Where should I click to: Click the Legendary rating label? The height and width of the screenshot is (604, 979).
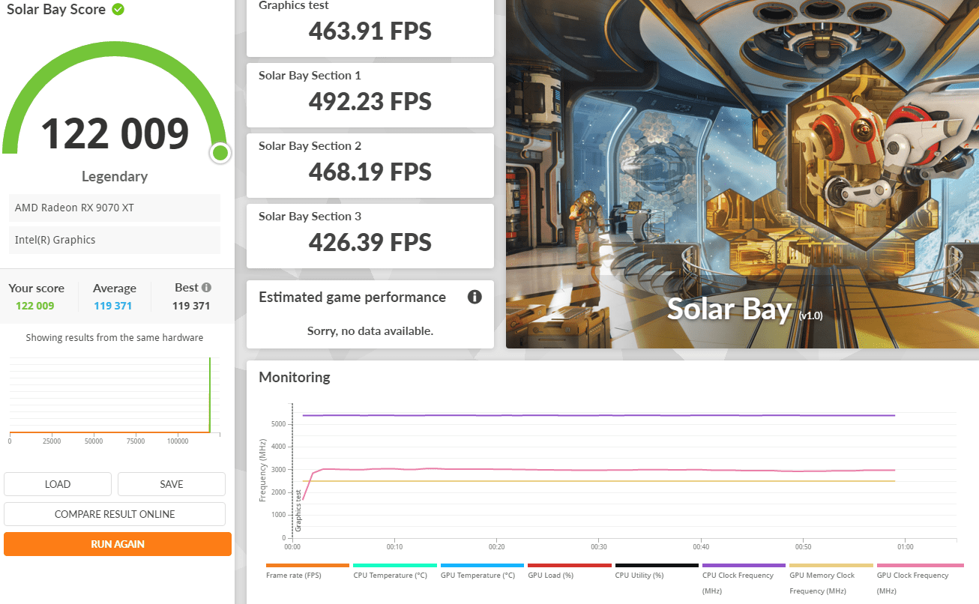(115, 176)
